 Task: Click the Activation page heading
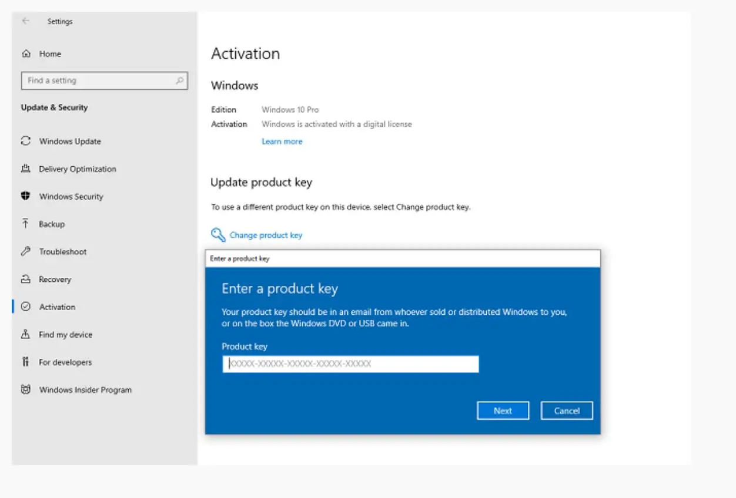point(245,53)
